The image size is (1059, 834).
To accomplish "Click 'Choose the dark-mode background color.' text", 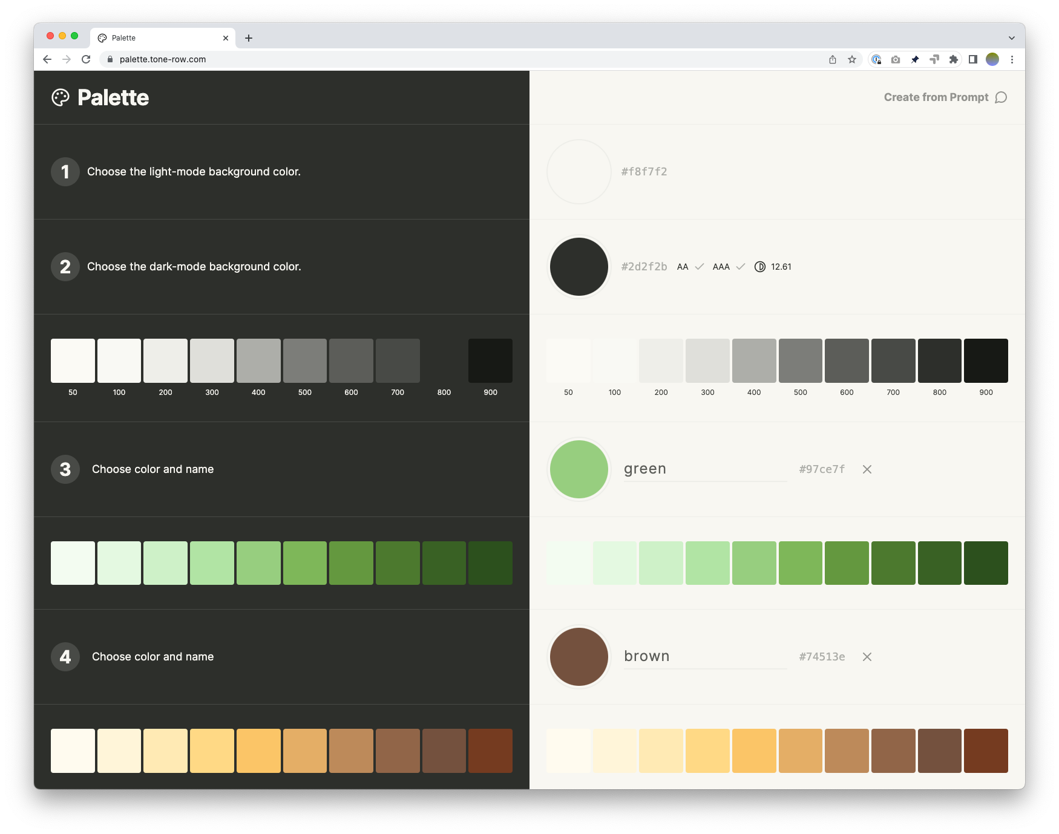I will click(x=194, y=267).
